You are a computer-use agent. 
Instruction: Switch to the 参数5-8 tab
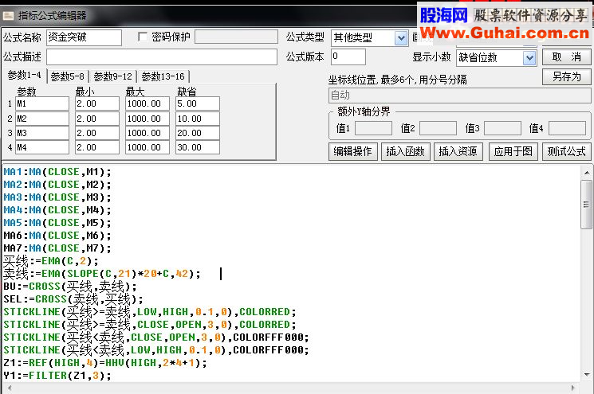coord(68,76)
